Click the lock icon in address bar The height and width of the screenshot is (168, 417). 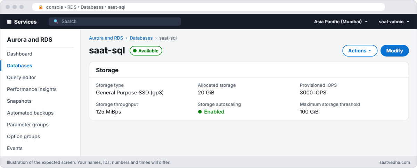click(x=41, y=7)
